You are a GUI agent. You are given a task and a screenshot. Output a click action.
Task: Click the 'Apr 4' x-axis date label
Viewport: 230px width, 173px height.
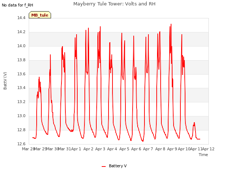112,149
